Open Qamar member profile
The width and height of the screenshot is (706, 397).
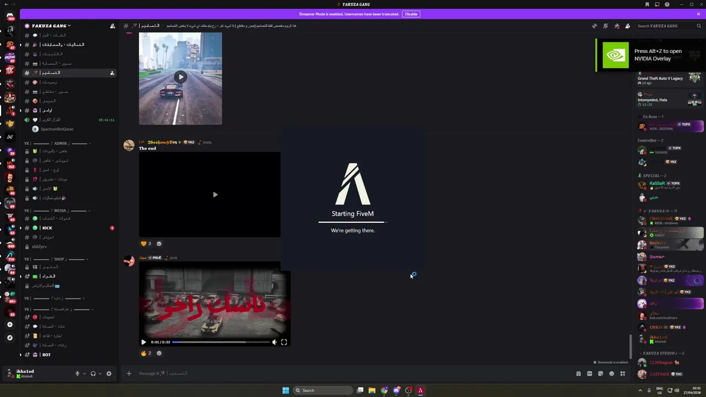tap(670, 256)
